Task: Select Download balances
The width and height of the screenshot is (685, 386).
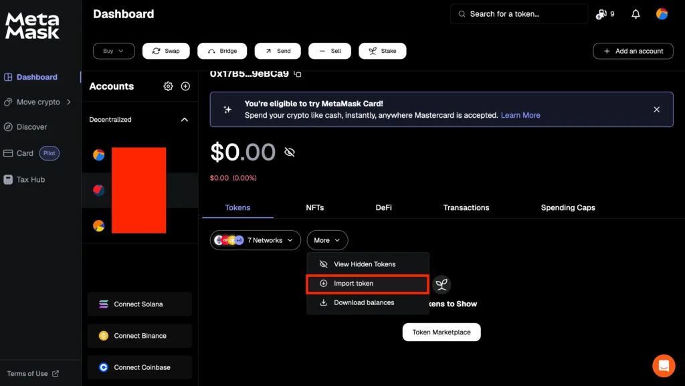Action: point(368,302)
